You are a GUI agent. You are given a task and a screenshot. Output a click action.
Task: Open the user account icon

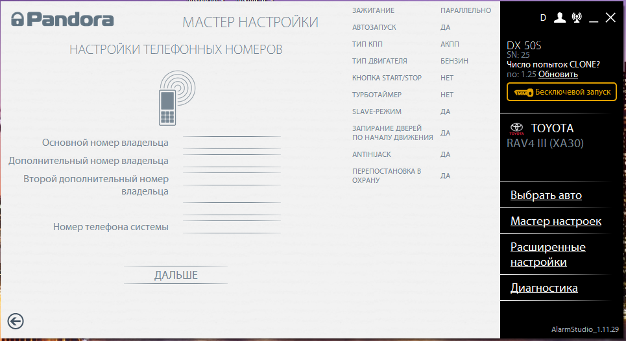[560, 18]
